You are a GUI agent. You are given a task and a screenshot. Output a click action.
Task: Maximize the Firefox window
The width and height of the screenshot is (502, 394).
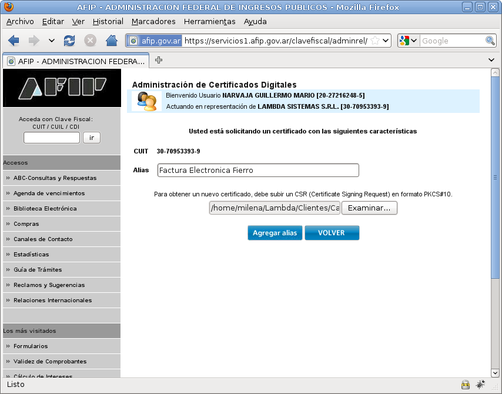tap(480, 7)
